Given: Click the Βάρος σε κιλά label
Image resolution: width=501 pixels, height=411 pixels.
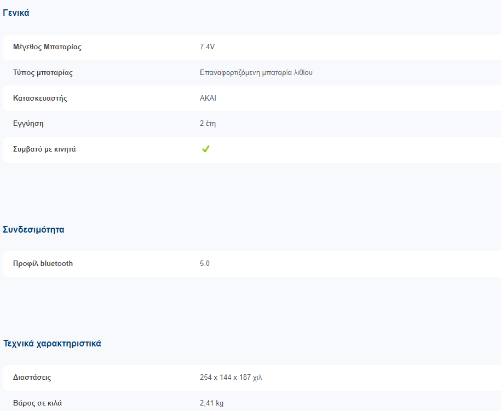Looking at the screenshot, I should (37, 403).
